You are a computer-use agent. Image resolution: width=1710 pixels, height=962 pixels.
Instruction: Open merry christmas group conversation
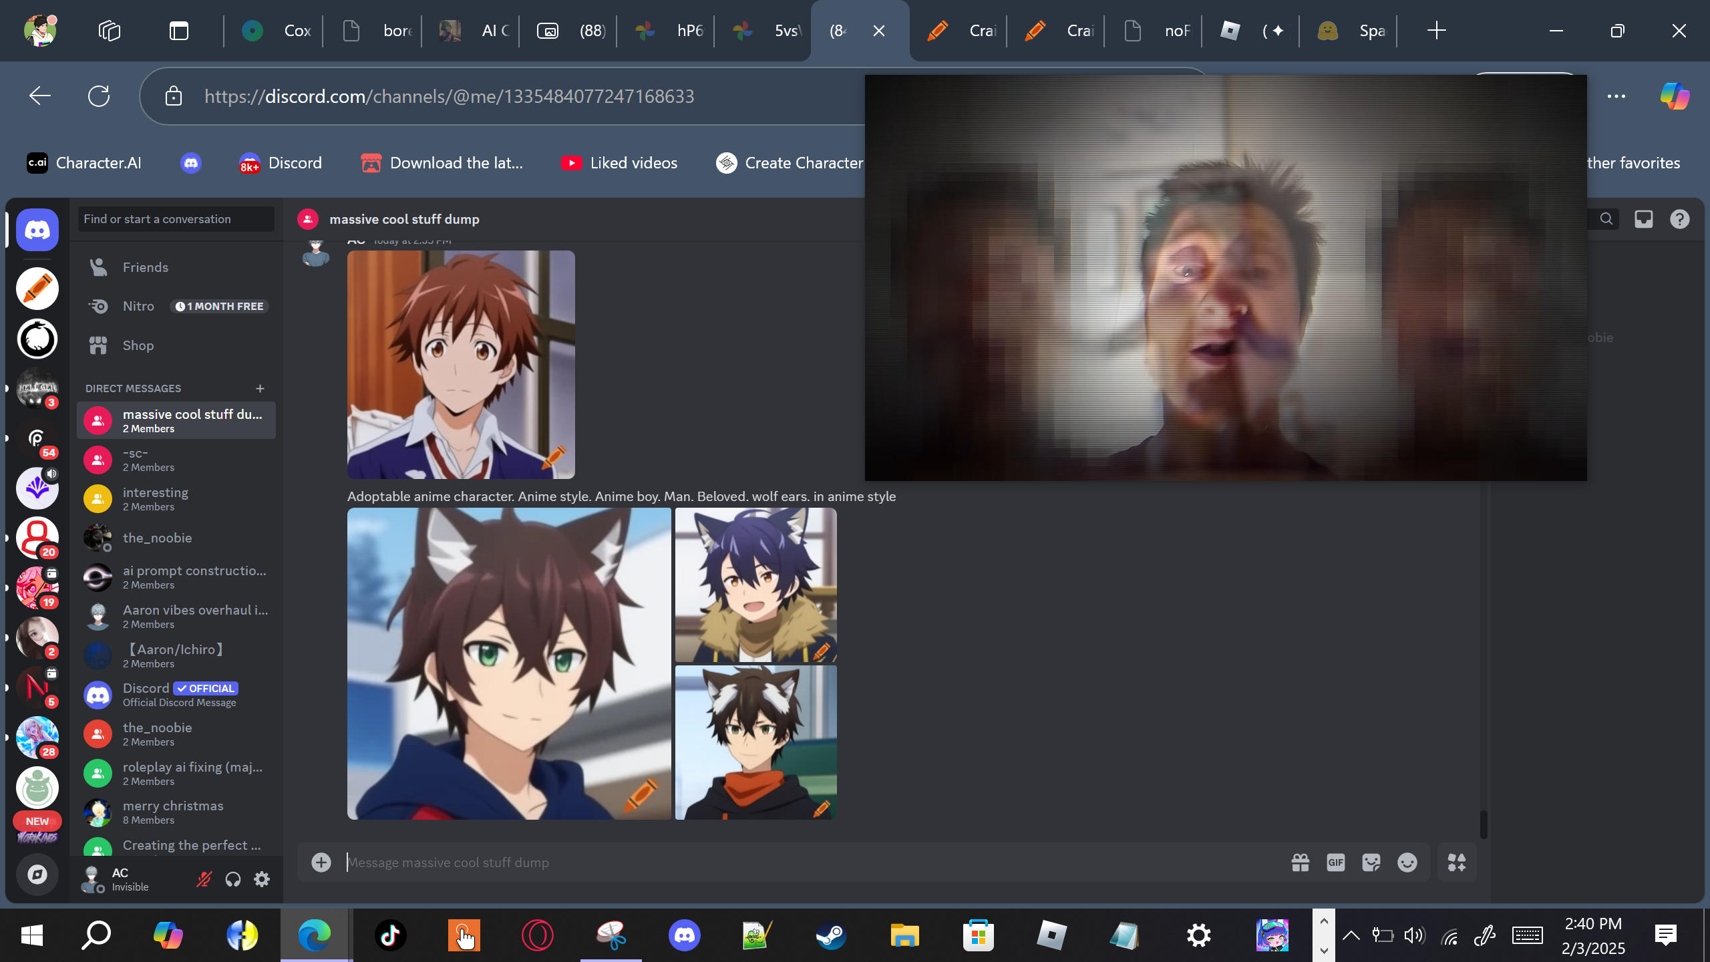coord(176,812)
